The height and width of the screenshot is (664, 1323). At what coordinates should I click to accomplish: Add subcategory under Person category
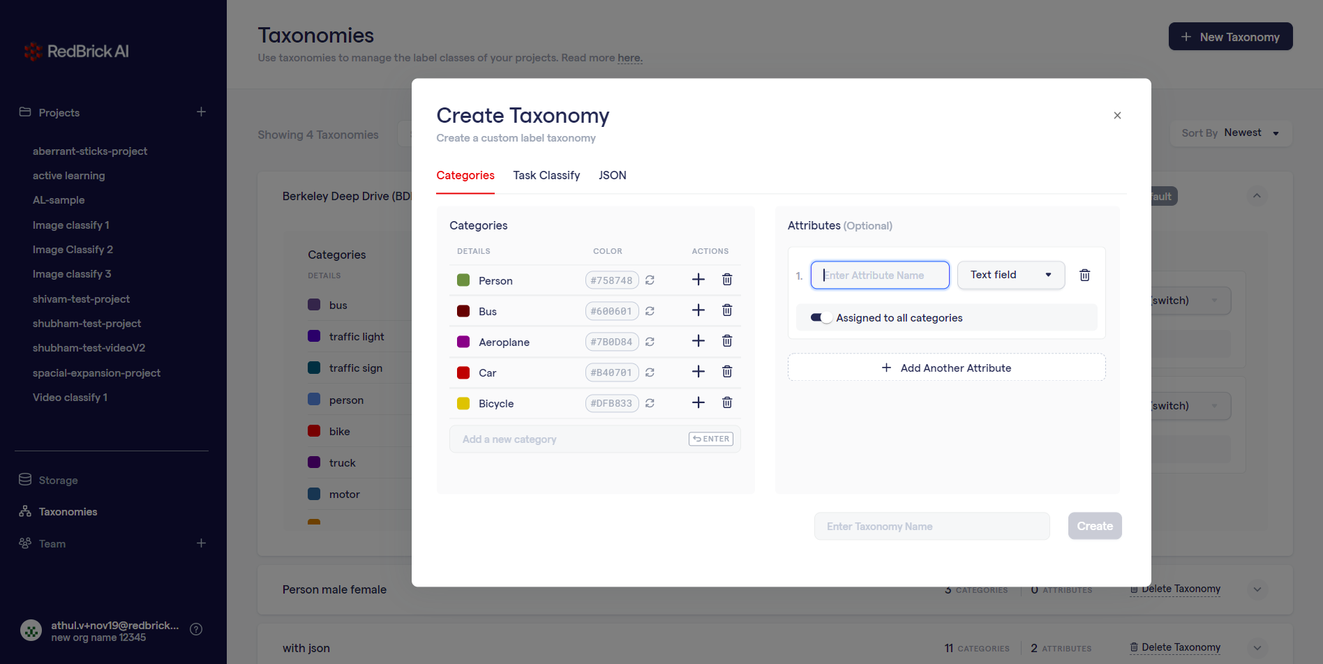[x=698, y=280]
